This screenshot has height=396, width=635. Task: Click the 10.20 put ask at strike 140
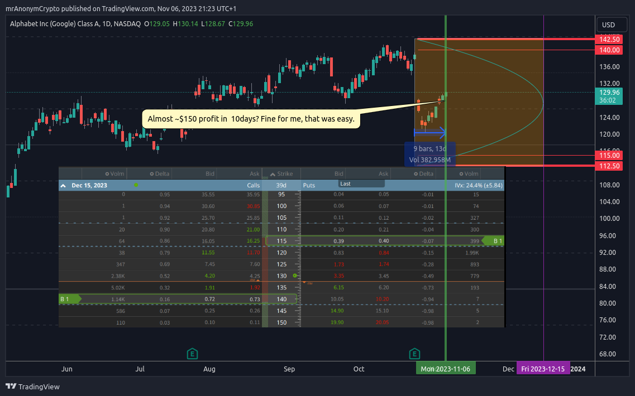click(383, 300)
